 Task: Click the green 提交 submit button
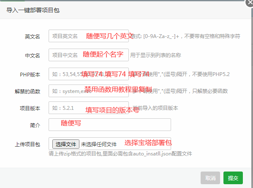[x=233, y=178]
